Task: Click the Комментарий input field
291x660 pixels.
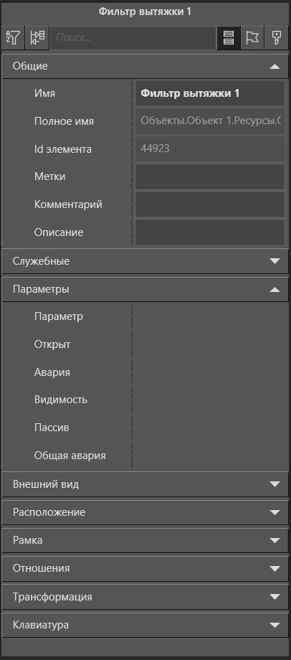Action: click(x=210, y=204)
